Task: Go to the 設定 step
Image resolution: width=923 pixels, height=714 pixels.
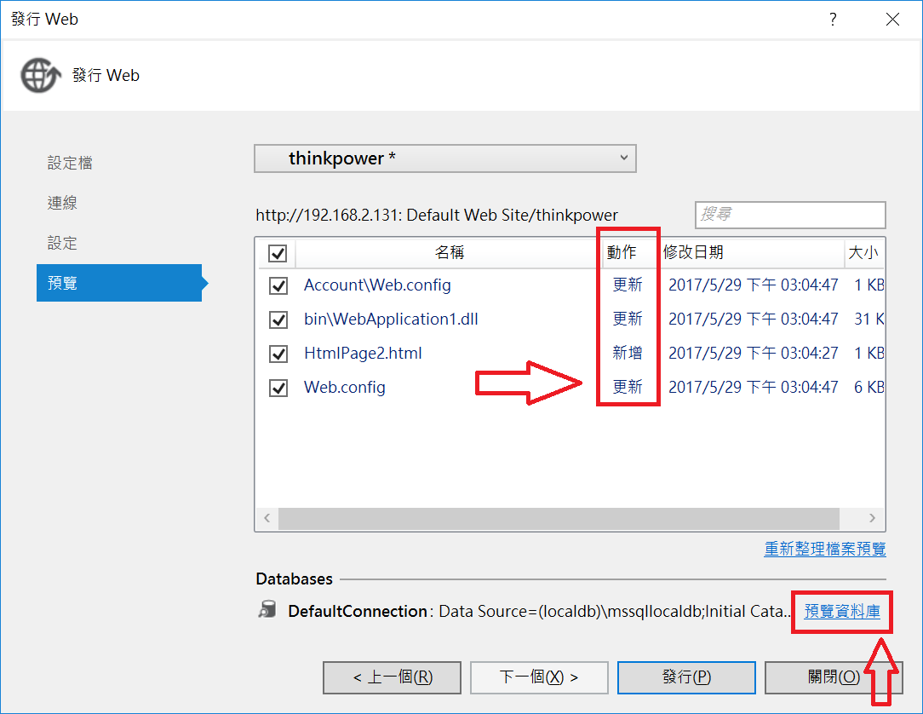Action: coord(62,243)
